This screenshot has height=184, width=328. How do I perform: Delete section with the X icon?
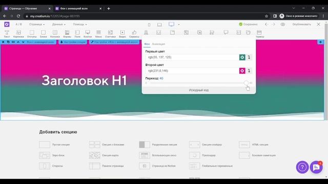pyautogui.click(x=3, y=42)
